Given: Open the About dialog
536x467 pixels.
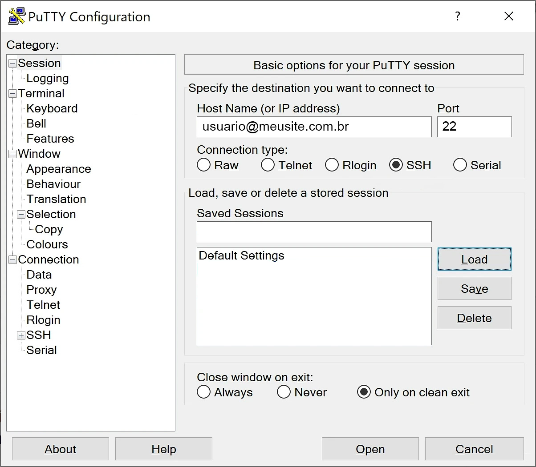Looking at the screenshot, I should tap(60, 449).
